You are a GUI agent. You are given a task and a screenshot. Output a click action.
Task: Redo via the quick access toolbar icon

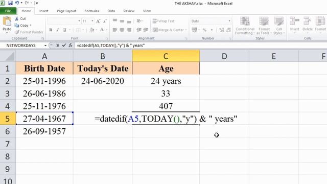(27, 3)
